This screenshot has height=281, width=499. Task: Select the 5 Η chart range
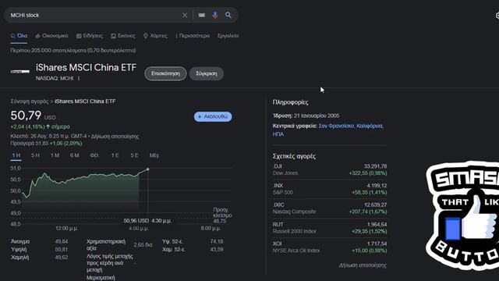(35, 155)
